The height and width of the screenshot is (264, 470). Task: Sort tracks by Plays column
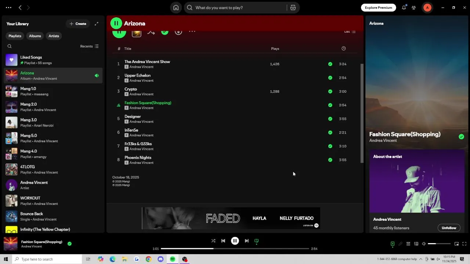[x=275, y=49]
